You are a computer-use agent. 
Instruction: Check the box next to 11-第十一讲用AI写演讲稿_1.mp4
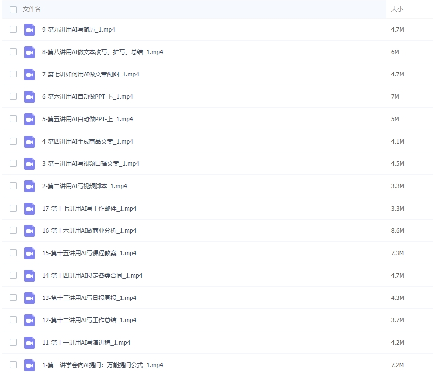click(13, 342)
